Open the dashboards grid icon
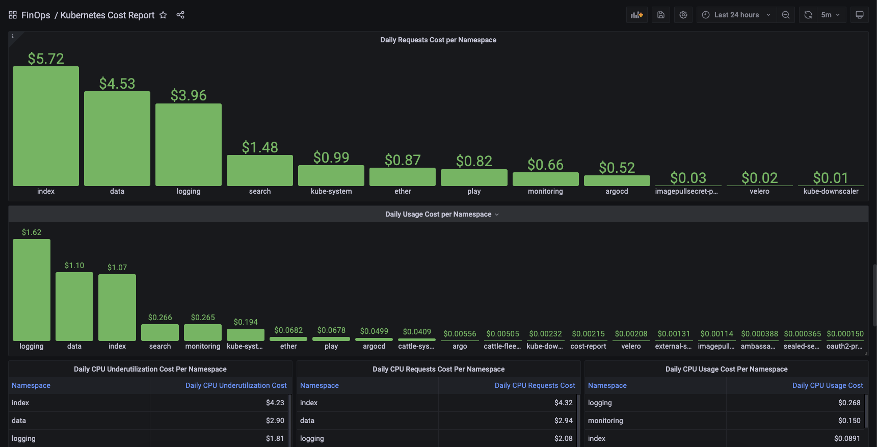This screenshot has height=447, width=877. point(13,15)
